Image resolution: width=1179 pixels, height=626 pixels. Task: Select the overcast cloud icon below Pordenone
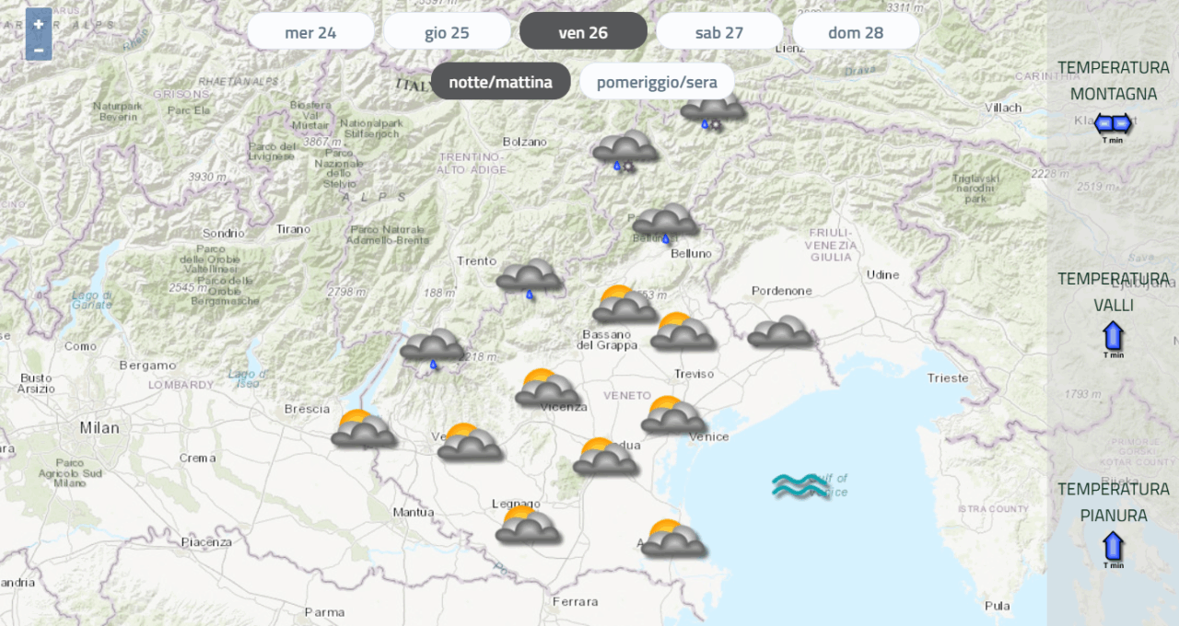[x=781, y=331]
